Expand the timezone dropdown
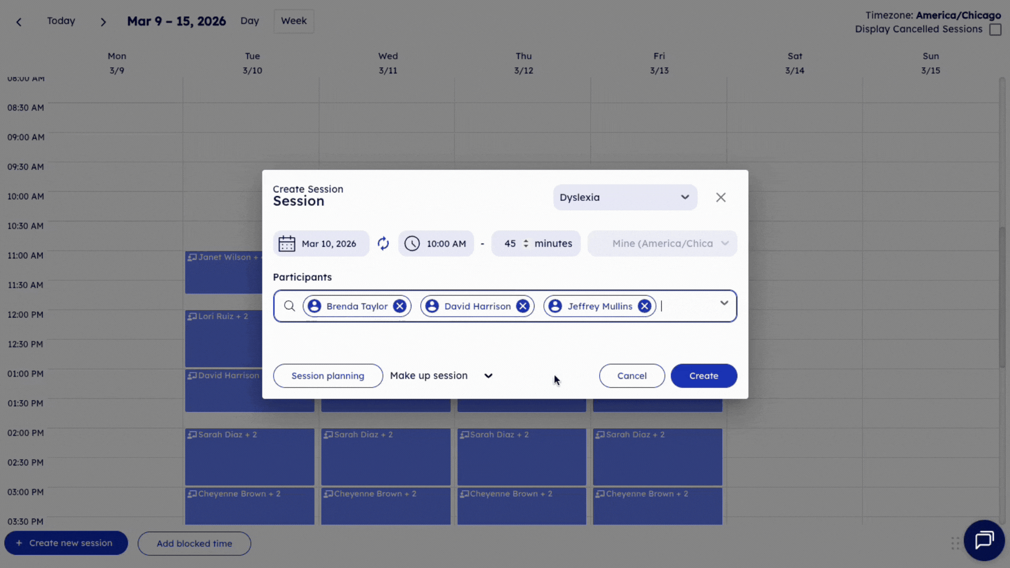This screenshot has height=568, width=1010. pos(725,243)
